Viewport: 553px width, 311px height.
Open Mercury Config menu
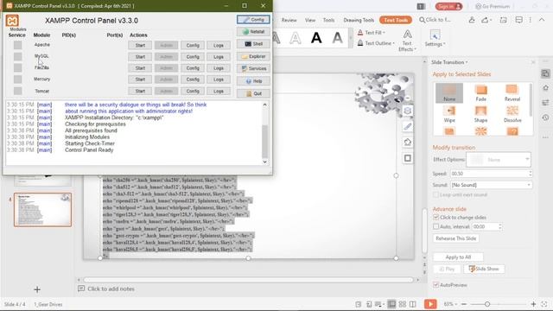pos(193,79)
